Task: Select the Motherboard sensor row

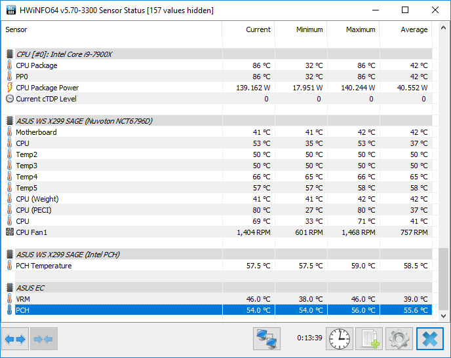Action: (217, 132)
